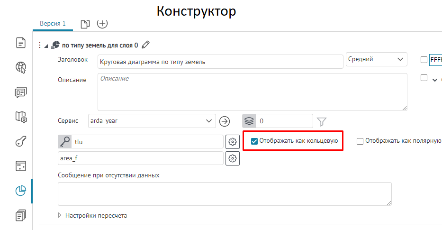The height and width of the screenshot is (230, 442).
Task: Select the pie chart sidebar icon
Action: click(x=21, y=191)
